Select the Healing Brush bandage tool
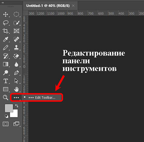The height and width of the screenshot is (142, 144). click(16, 39)
